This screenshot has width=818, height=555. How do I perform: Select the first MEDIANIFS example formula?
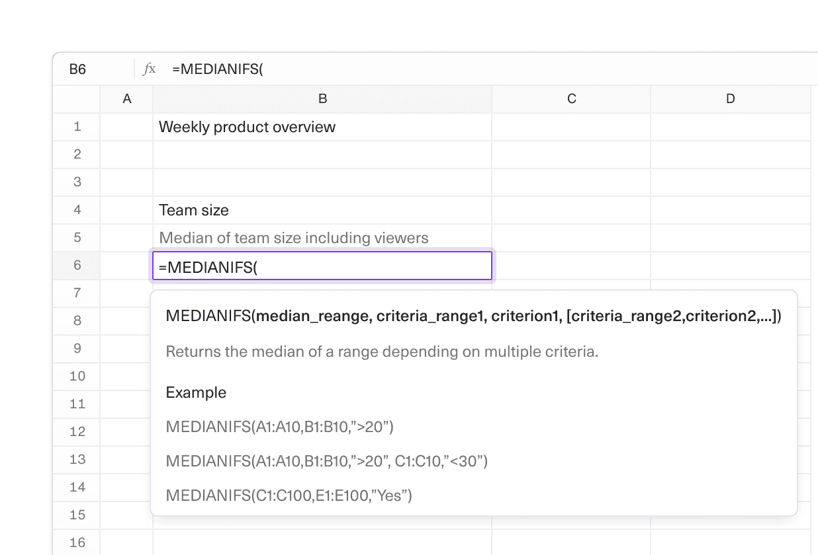pyautogui.click(x=279, y=426)
